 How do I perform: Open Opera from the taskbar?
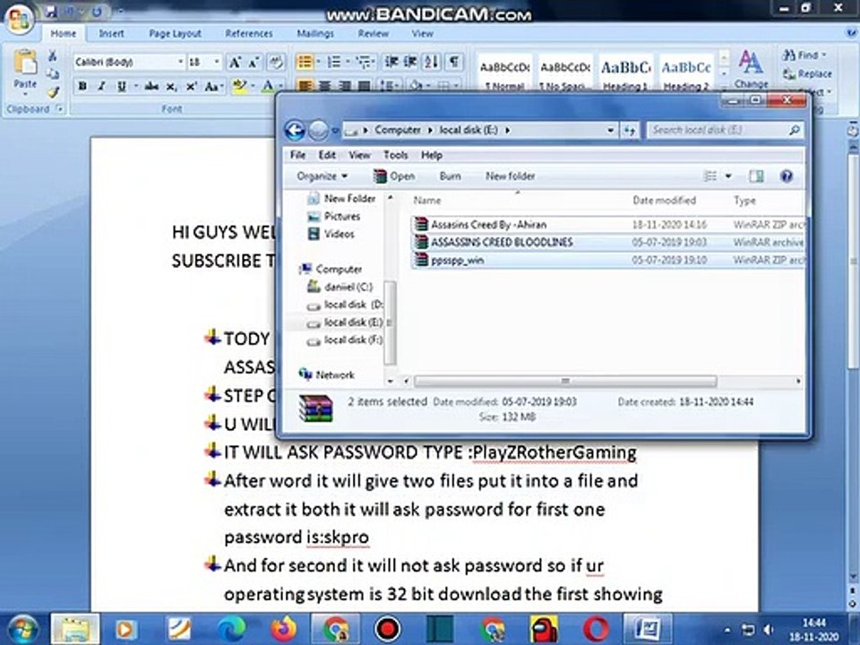point(597,629)
